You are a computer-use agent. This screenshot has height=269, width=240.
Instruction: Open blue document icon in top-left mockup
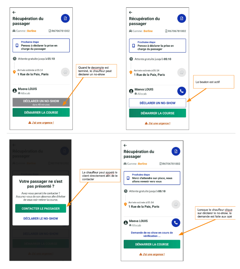pos(65,18)
